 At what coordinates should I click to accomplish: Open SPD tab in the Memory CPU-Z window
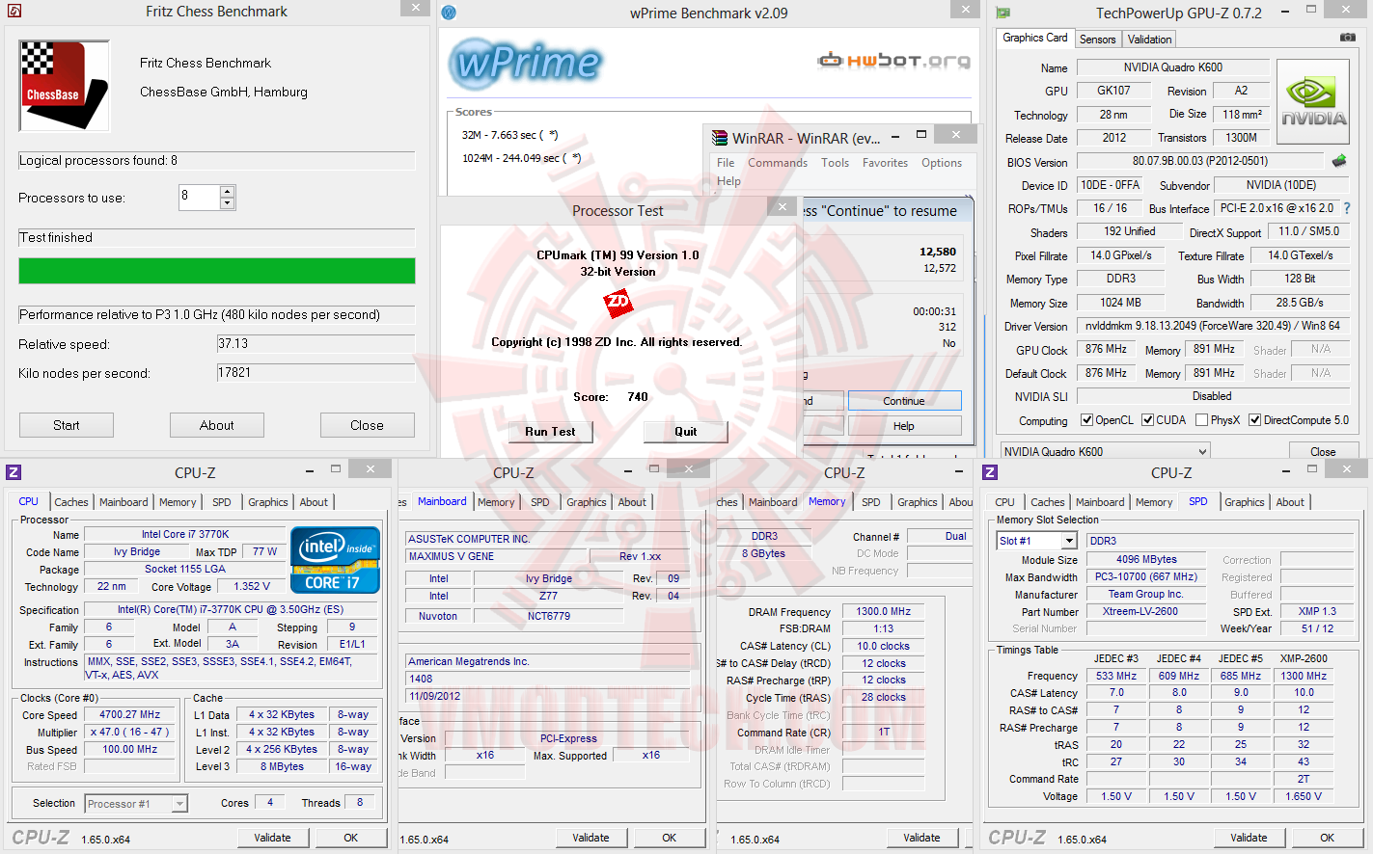pos(871,502)
